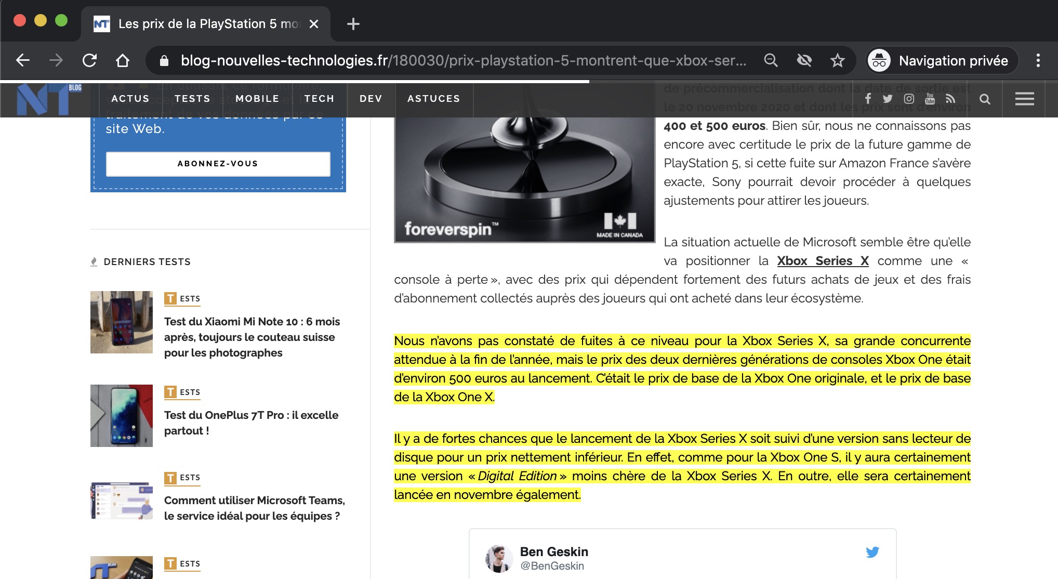Open the Navigation privée profile chip
This screenshot has width=1058, height=579.
coord(942,61)
